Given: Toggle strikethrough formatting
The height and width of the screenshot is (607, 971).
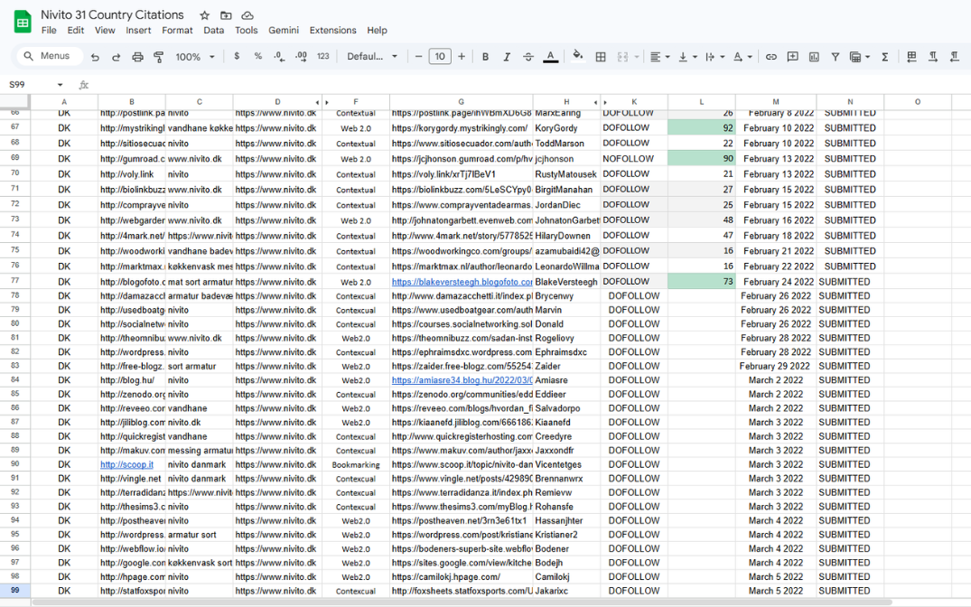Looking at the screenshot, I should (528, 57).
